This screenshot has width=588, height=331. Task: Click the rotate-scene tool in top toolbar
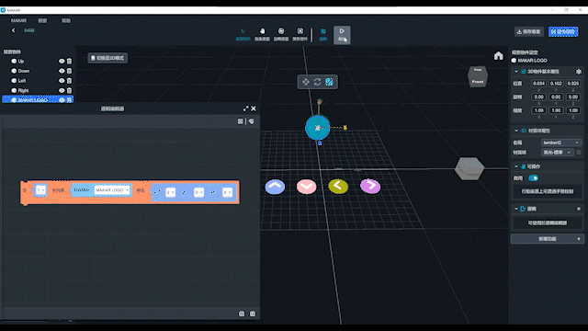pyautogui.click(x=281, y=34)
